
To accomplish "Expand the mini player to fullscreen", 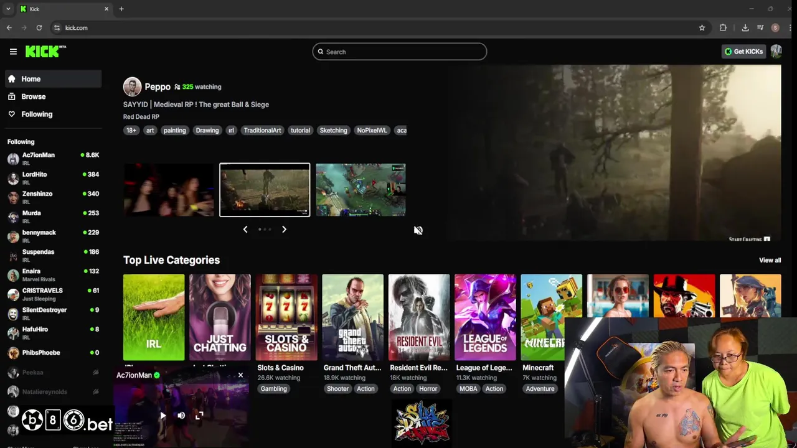I will tap(199, 416).
